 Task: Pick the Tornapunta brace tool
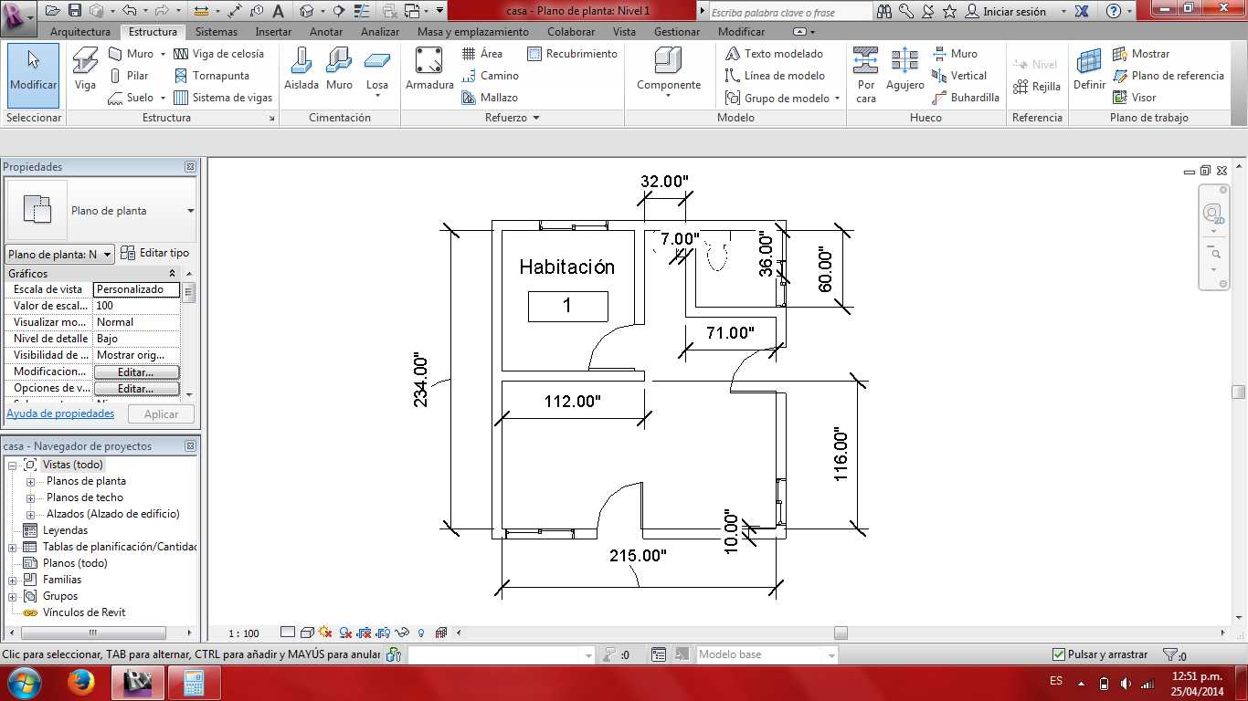click(211, 76)
